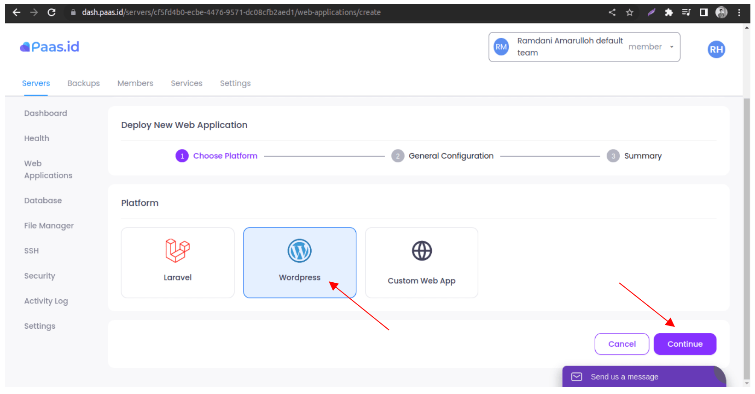The image size is (755, 394).
Task: Click the browser reload icon
Action: pos(52,12)
